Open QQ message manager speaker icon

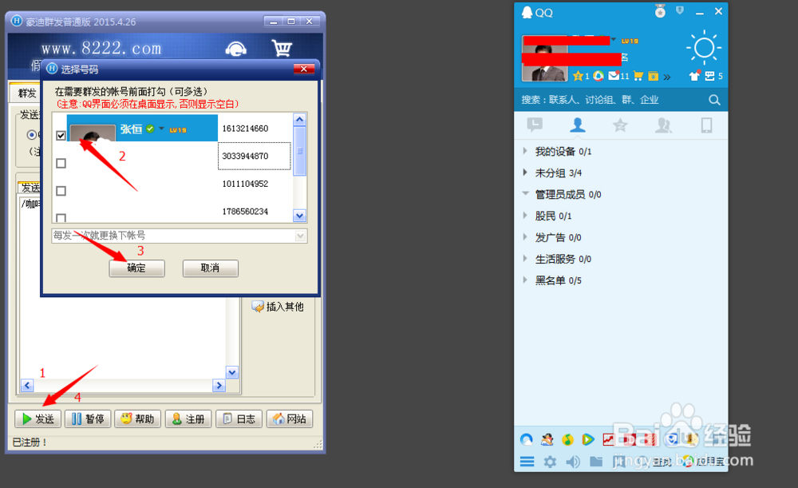pyautogui.click(x=573, y=462)
